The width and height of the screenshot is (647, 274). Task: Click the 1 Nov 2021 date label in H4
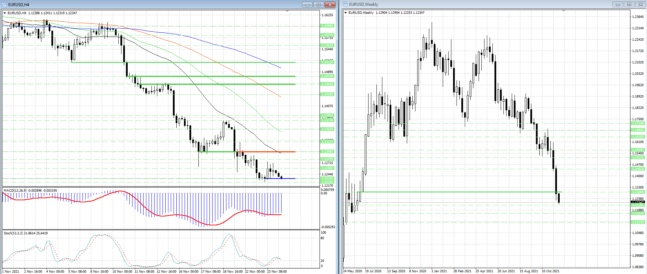click(x=11, y=272)
